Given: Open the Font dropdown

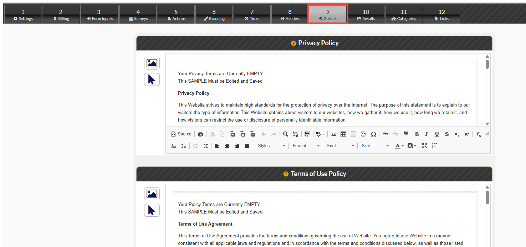Looking at the screenshot, I should 340,146.
